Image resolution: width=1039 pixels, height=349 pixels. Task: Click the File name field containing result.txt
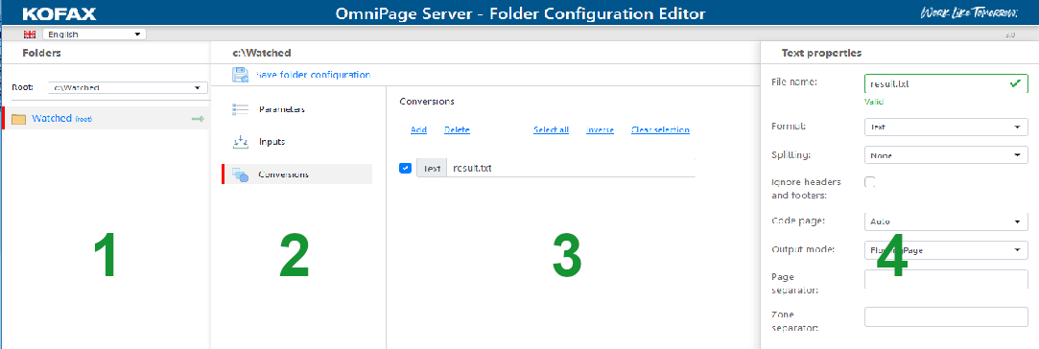(946, 84)
